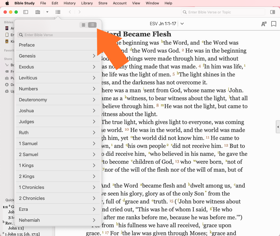280x236 pixels.
Task: Bookmark the current passage
Action: [273, 24]
